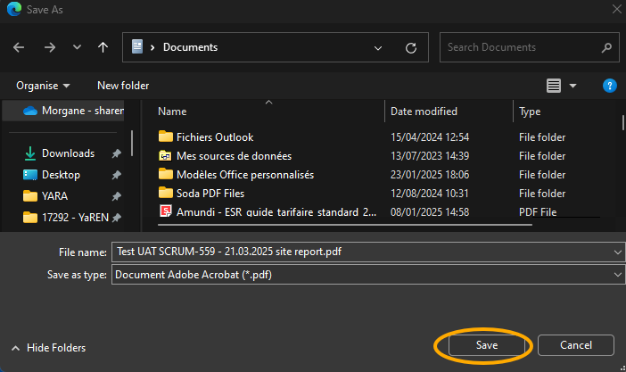Viewport: 626px width, 372px height.
Task: Click the Back navigation arrow
Action: pyautogui.click(x=19, y=47)
